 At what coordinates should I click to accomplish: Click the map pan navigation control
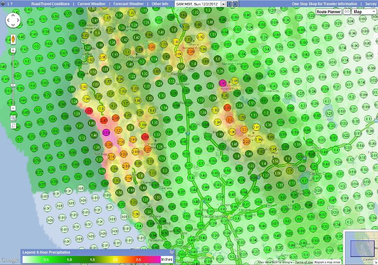tap(13, 20)
